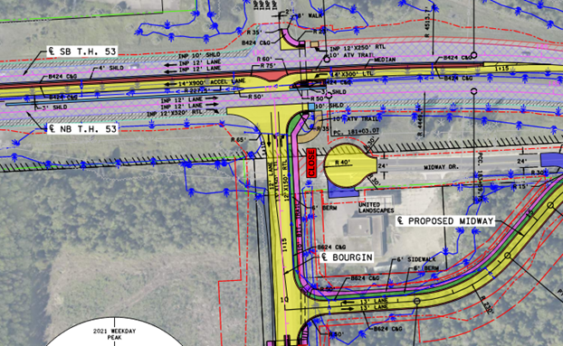Click the 6' SIDEWALK annotation
The height and width of the screenshot is (346, 563).
tap(416, 259)
